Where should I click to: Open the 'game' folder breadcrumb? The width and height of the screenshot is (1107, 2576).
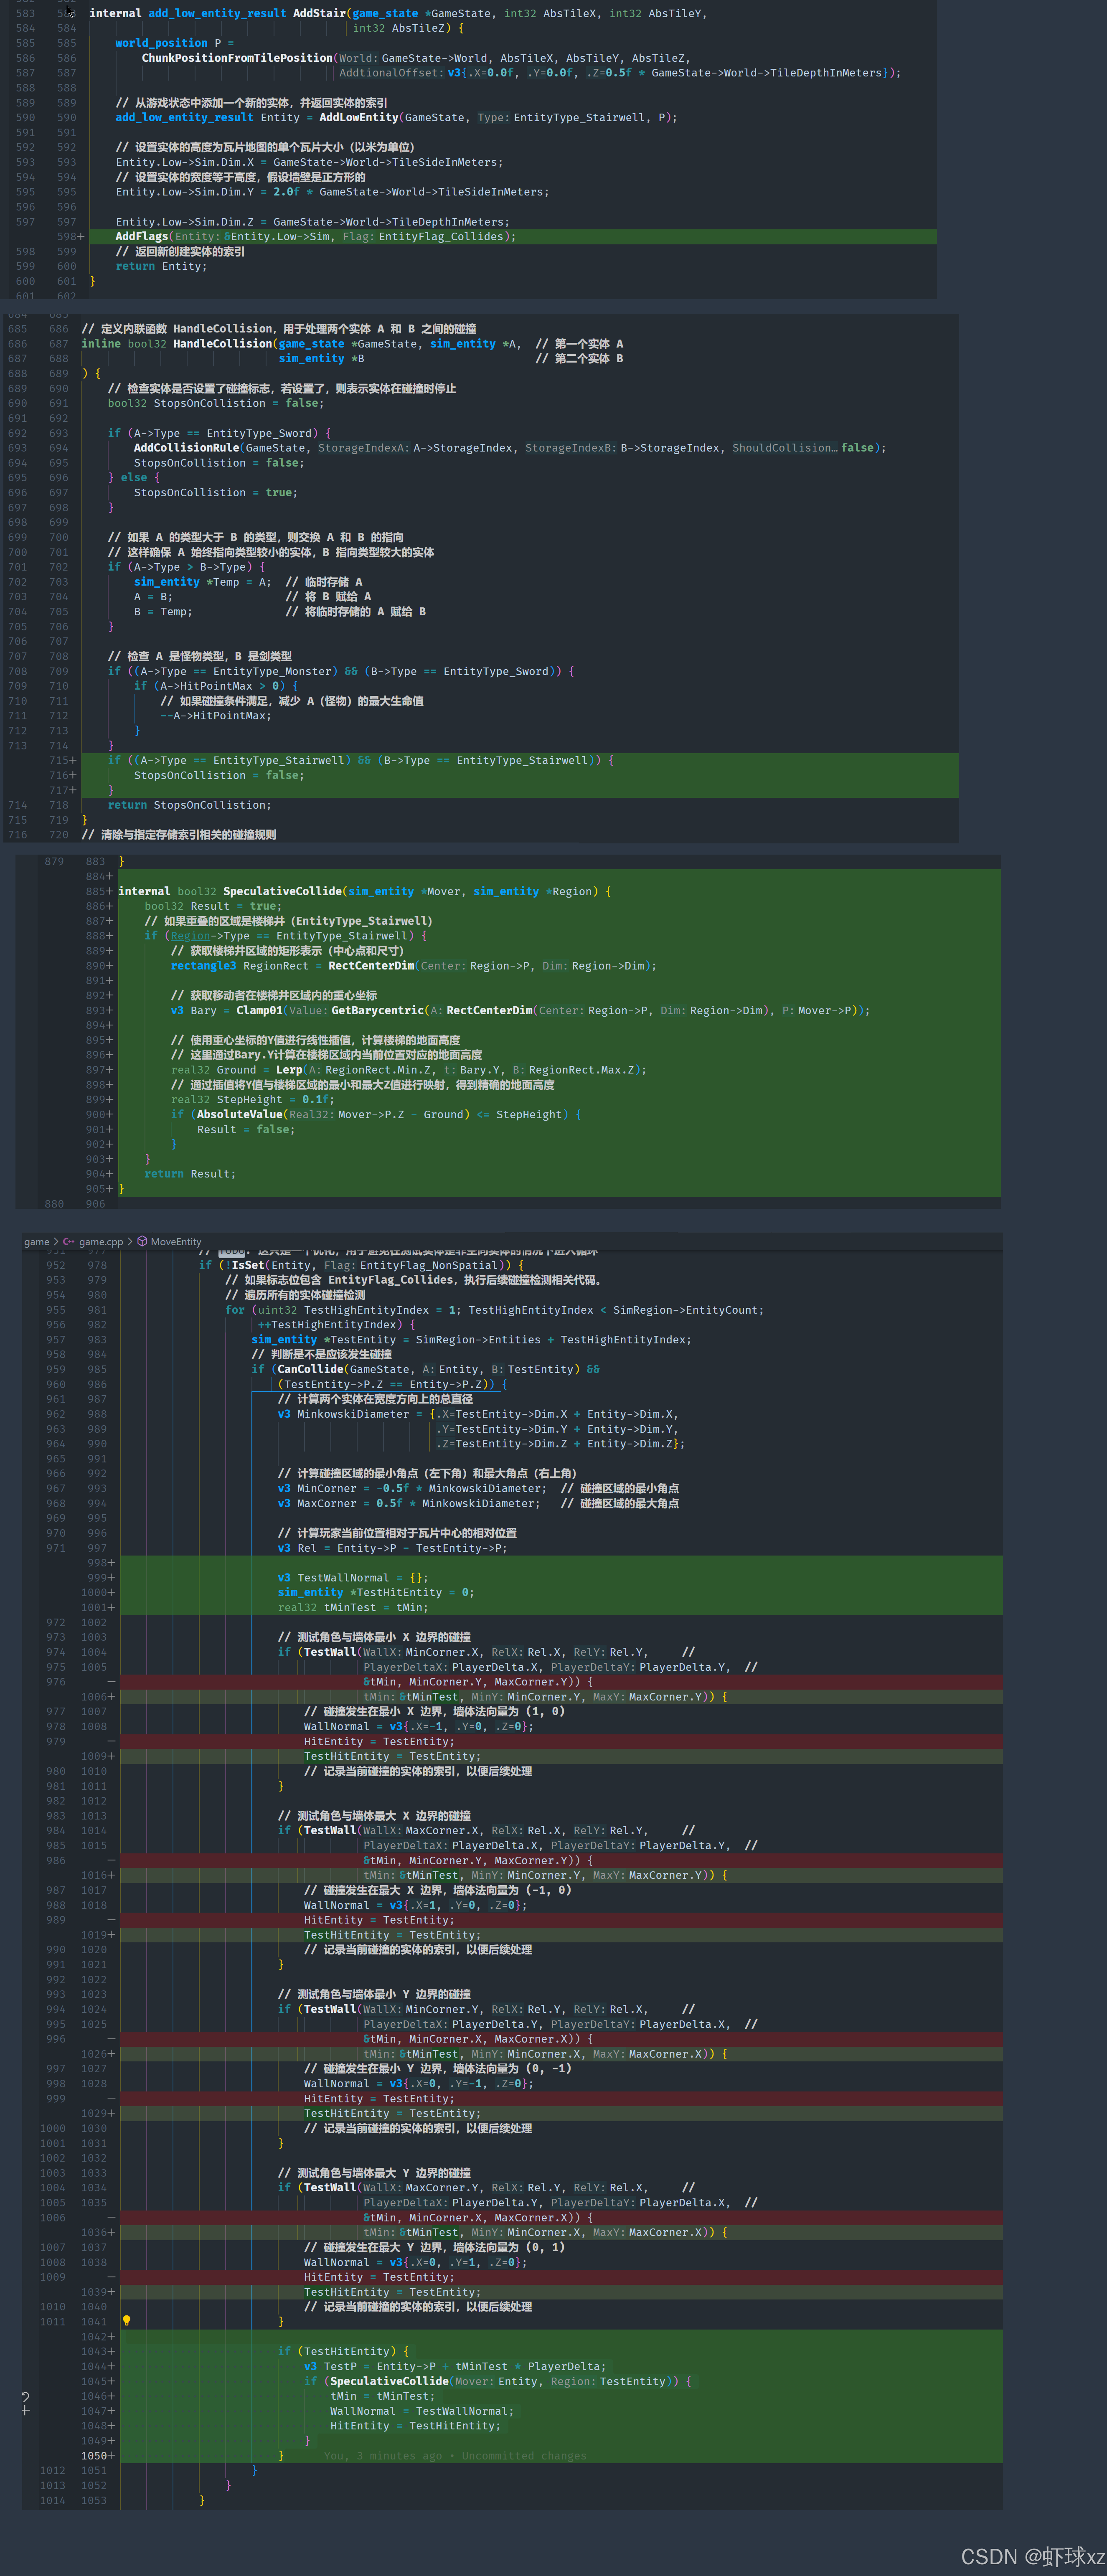click(37, 1241)
